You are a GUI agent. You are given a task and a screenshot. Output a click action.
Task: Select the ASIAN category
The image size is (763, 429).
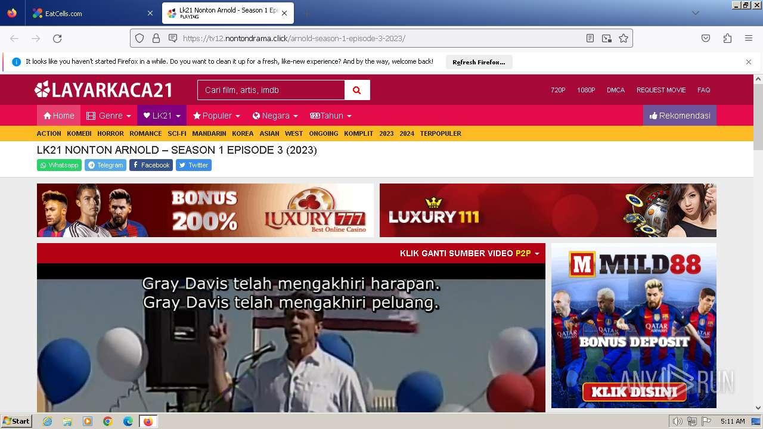pos(269,133)
